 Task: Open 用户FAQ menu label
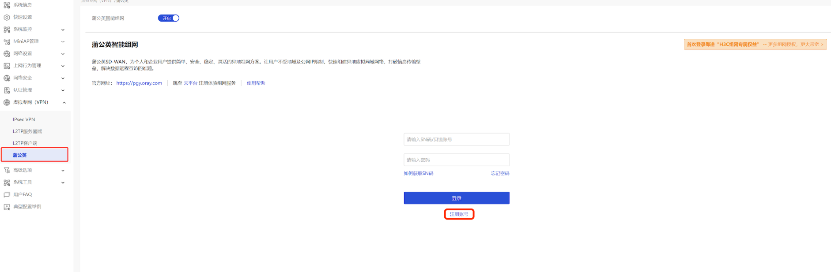23,194
